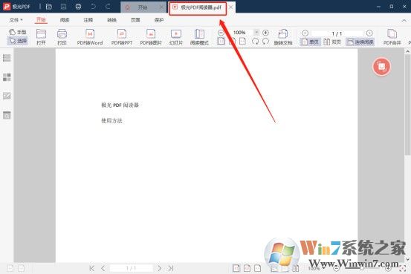Image resolution: width=411 pixels, height=274 pixels.
Task: Open the annotations sidebar panel
Action: click(7, 96)
